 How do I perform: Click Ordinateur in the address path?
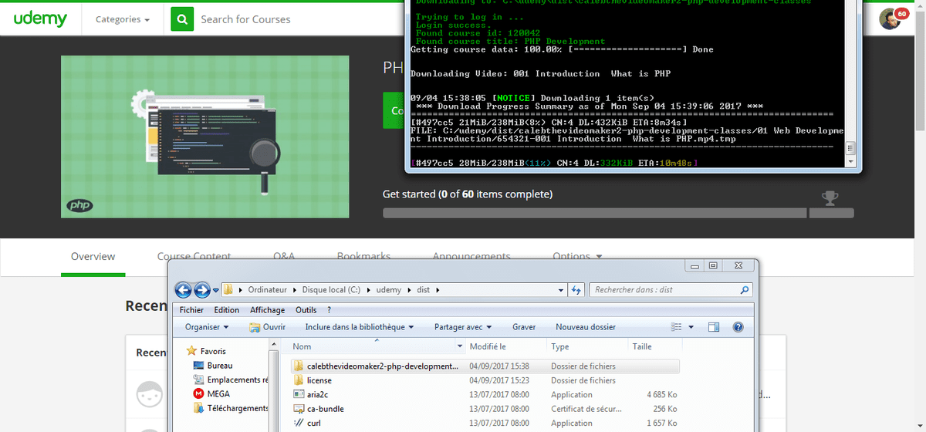267,290
